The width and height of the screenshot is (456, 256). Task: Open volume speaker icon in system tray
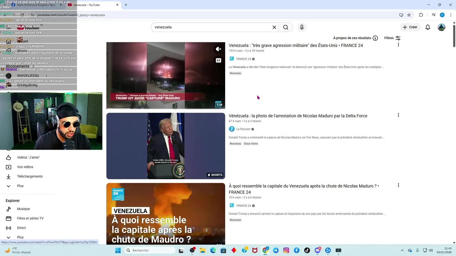(431, 250)
